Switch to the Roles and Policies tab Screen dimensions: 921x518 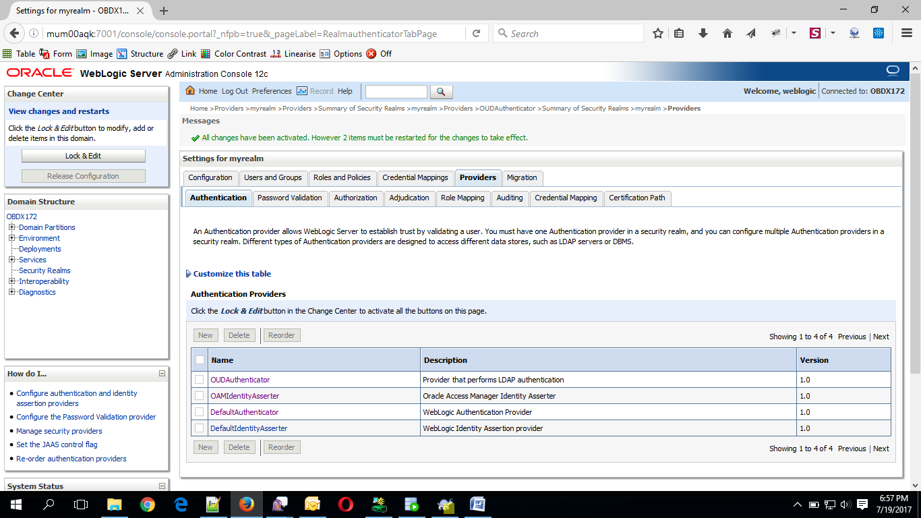(342, 177)
